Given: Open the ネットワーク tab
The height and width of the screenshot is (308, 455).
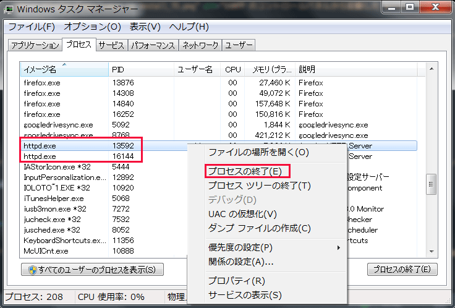Looking at the screenshot, I should pyautogui.click(x=200, y=46).
